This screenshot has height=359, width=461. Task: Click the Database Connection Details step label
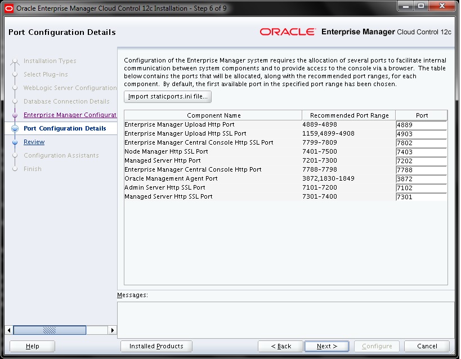point(66,101)
